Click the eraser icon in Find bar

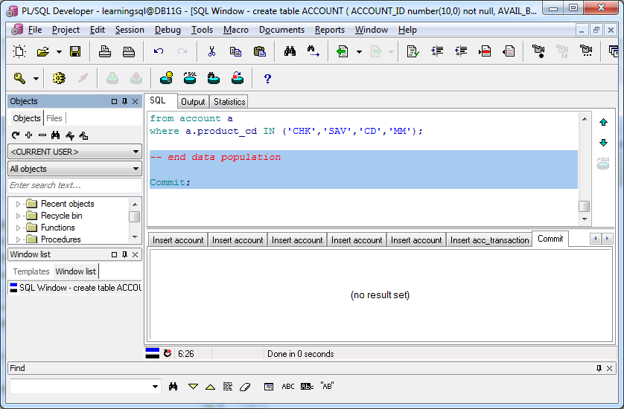point(245,387)
